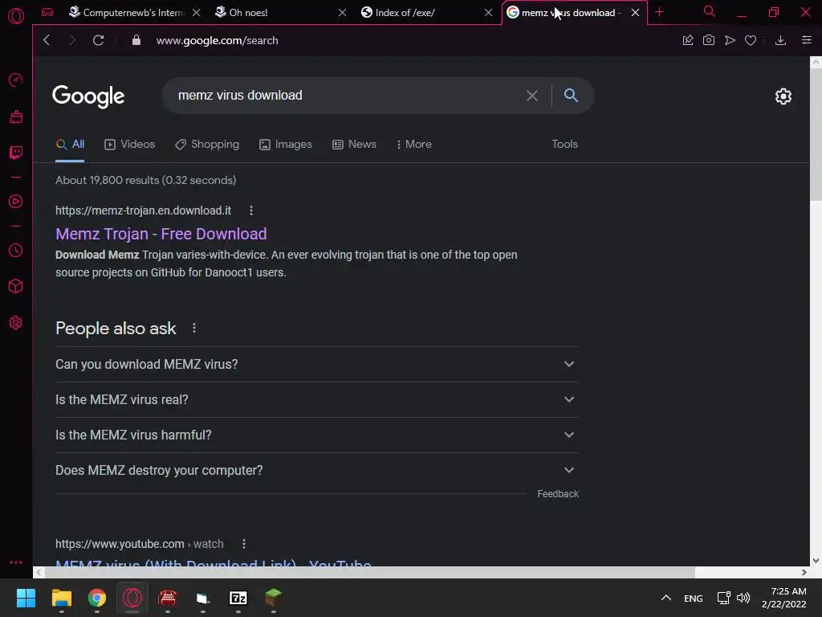
Task: Open options dots for youtube.com result
Action: [x=244, y=544]
